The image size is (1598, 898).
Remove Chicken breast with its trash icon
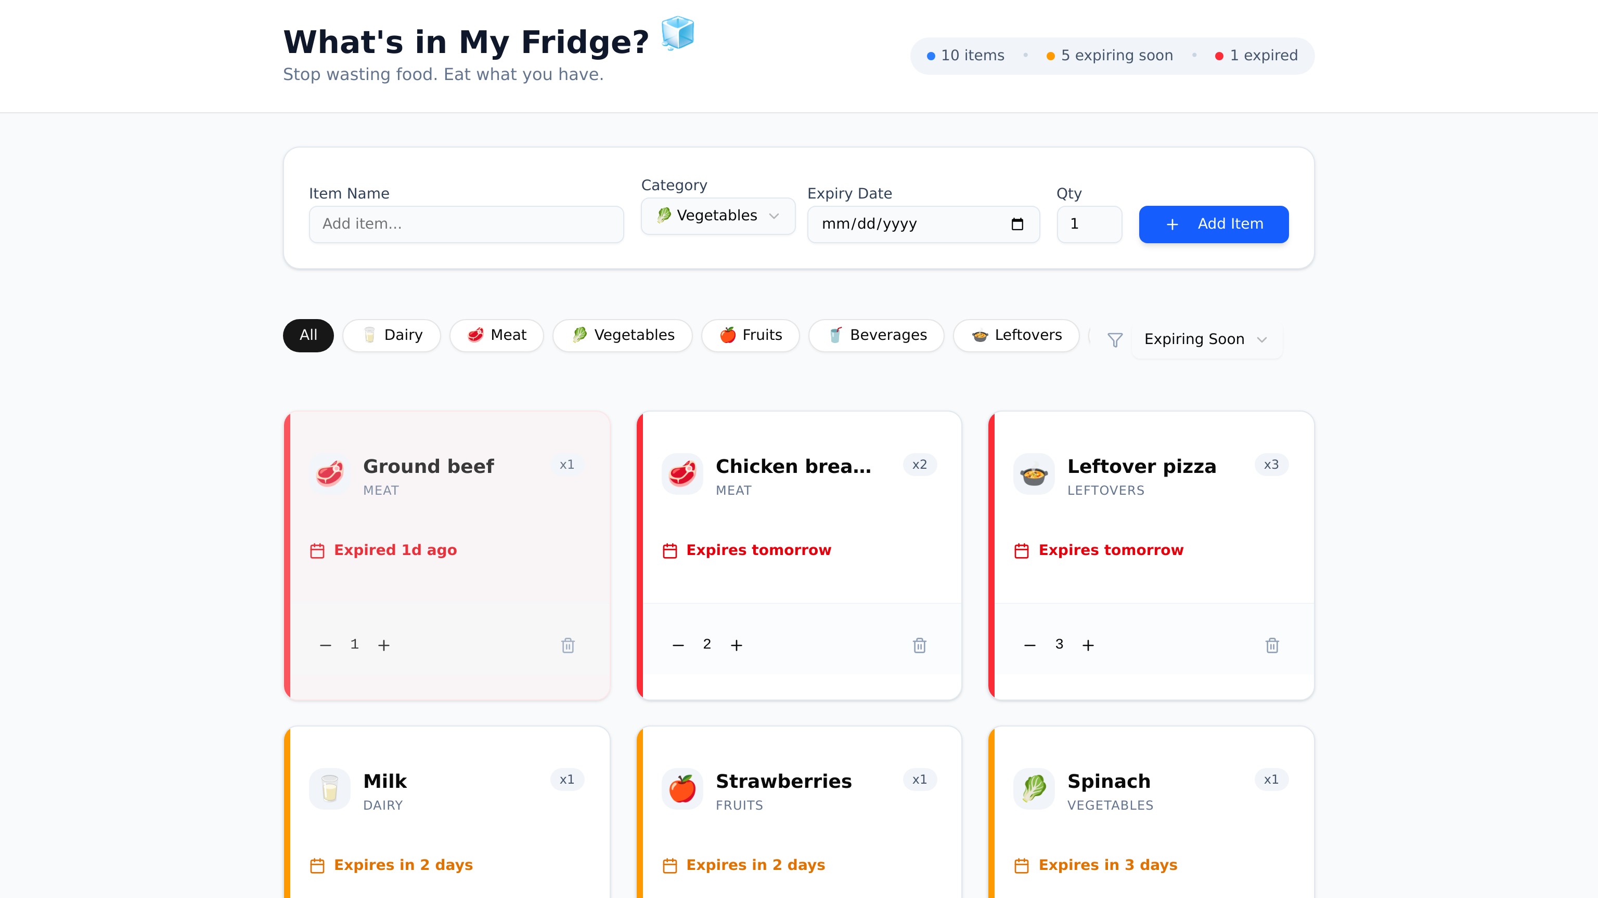tap(920, 644)
